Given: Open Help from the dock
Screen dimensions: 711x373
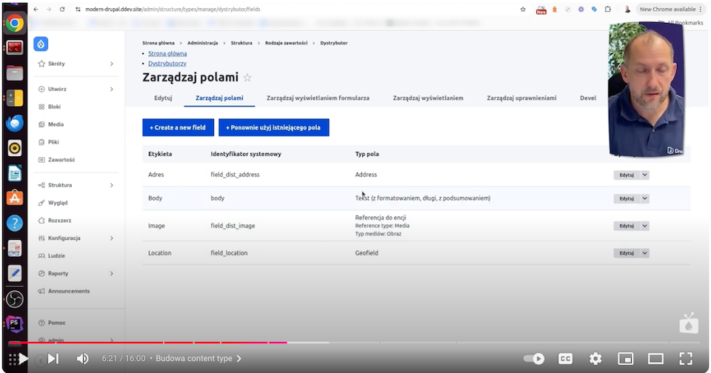Looking at the screenshot, I should coord(15,223).
